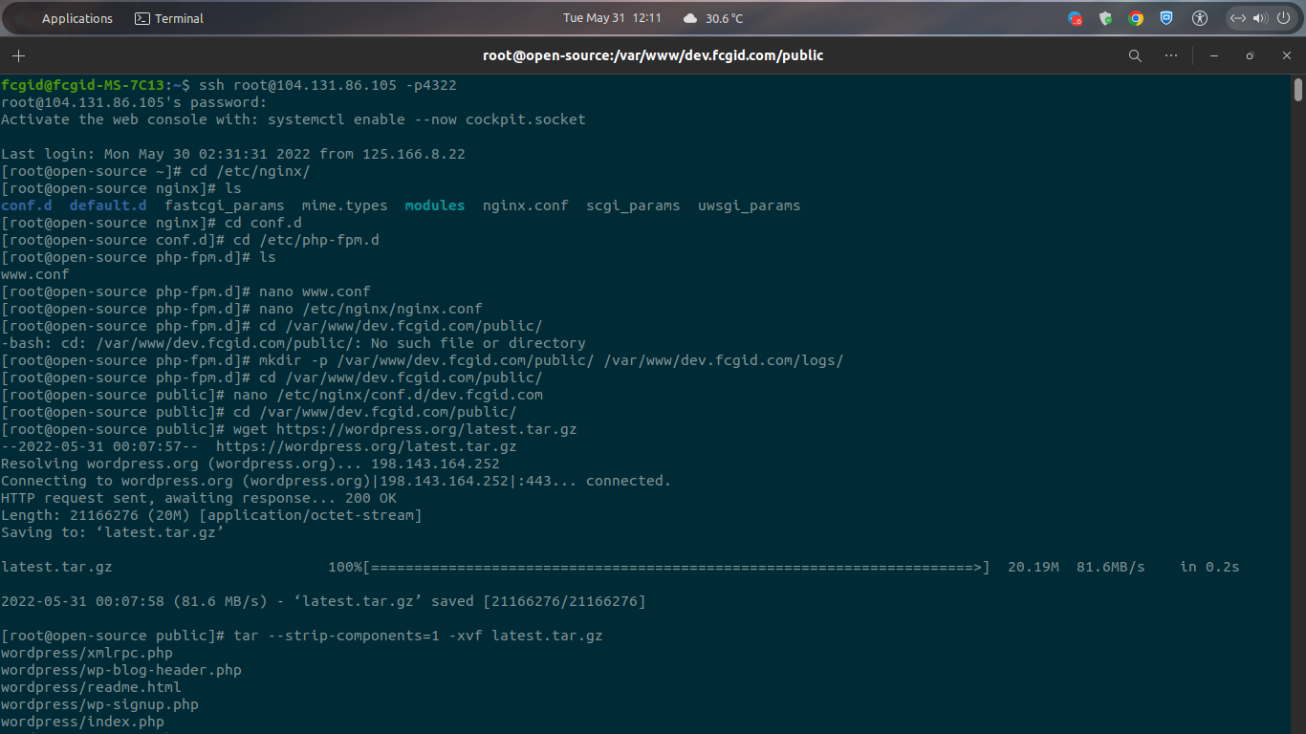The width and height of the screenshot is (1306, 734).
Task: Click the tar --strip-components command line
Action: point(302,636)
